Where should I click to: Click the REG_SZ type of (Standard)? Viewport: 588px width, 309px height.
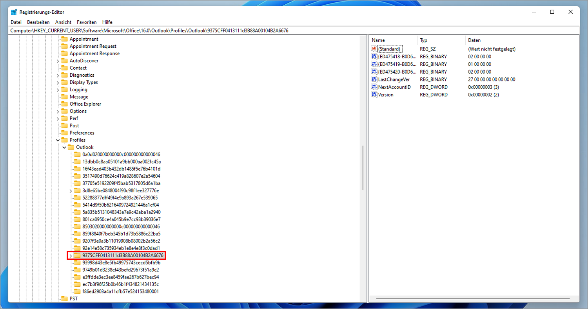(428, 49)
